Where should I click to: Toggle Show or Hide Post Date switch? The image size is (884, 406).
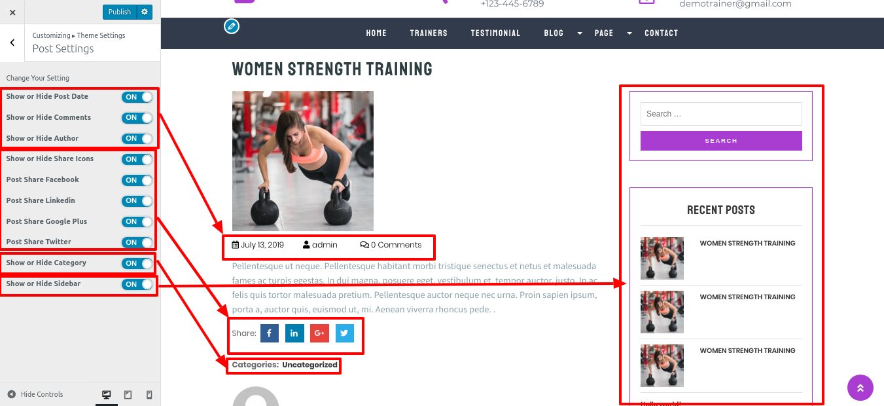click(137, 97)
